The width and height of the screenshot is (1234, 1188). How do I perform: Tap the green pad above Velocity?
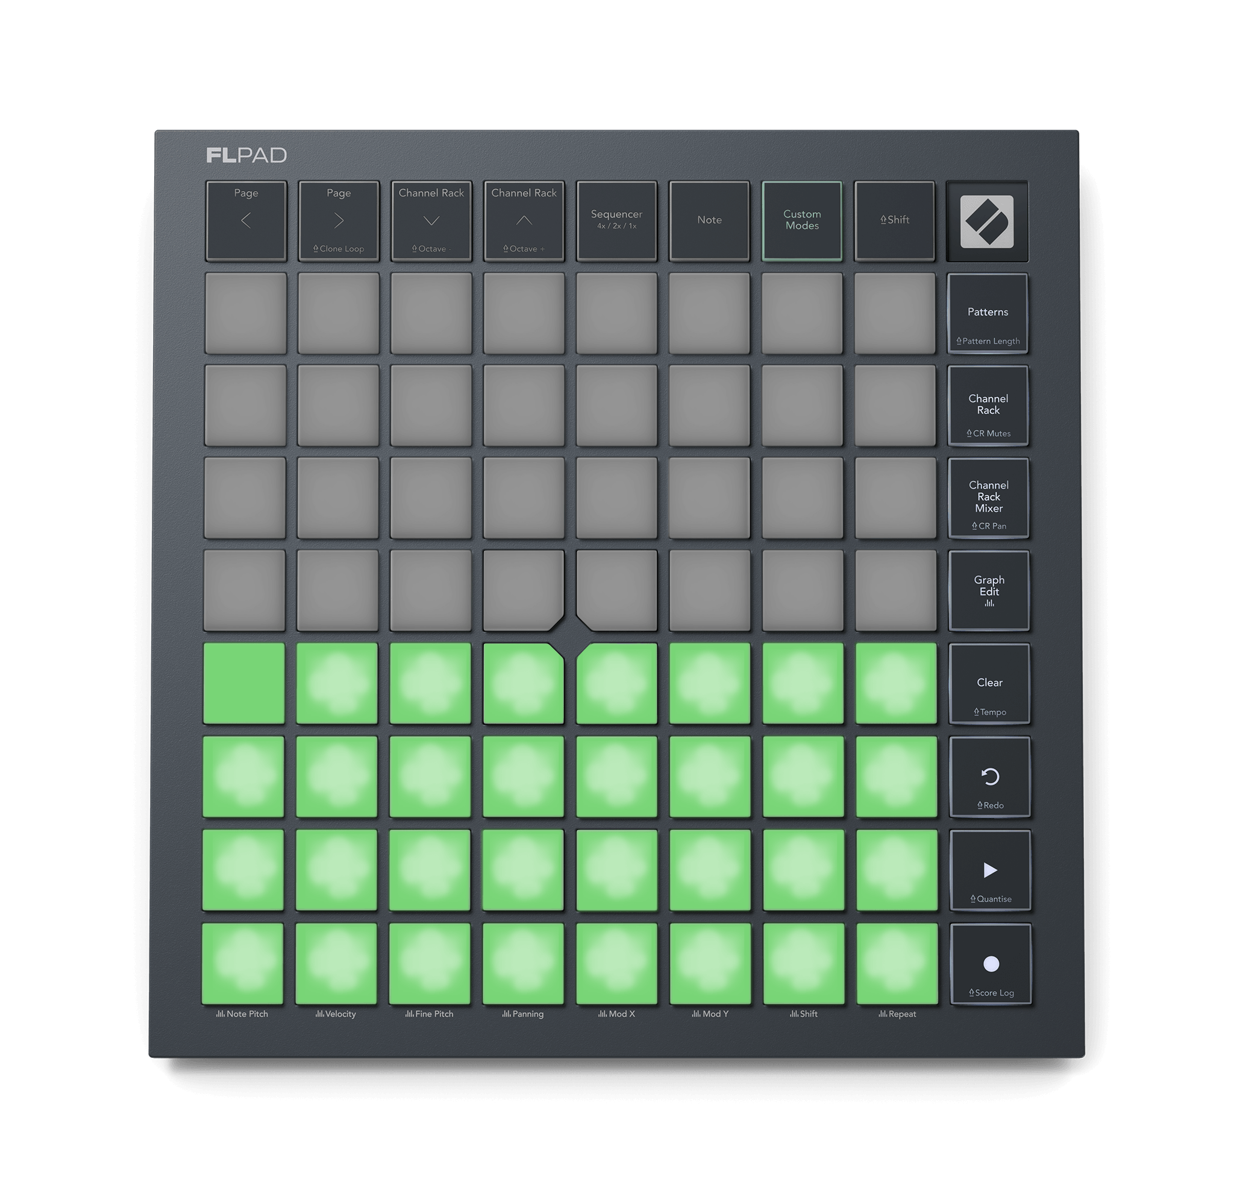coord(336,963)
